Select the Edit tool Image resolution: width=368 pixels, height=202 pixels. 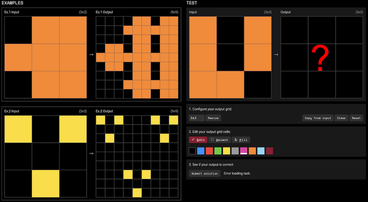(198, 140)
